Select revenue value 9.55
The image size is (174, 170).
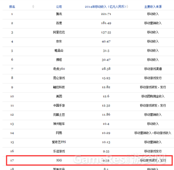106,151
